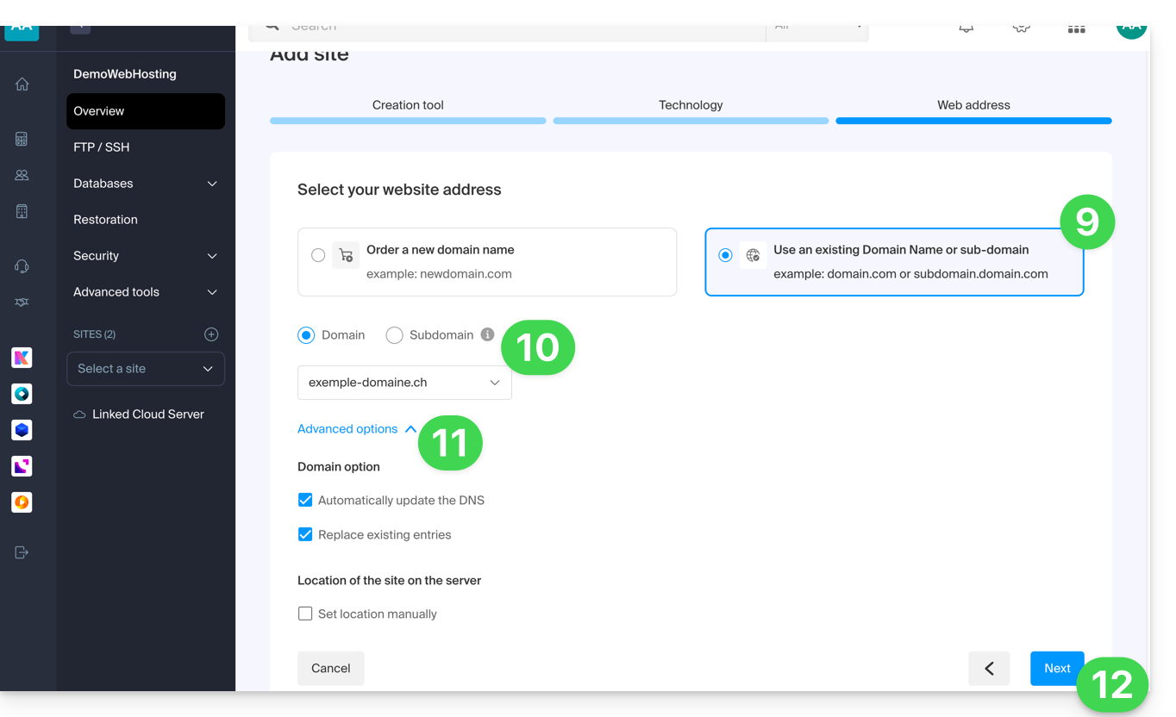The image size is (1176, 717).
Task: Click the home icon in left rail
Action: tap(22, 84)
